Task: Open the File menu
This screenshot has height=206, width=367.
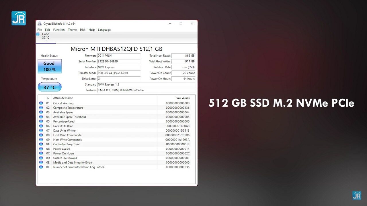Action: click(40, 30)
